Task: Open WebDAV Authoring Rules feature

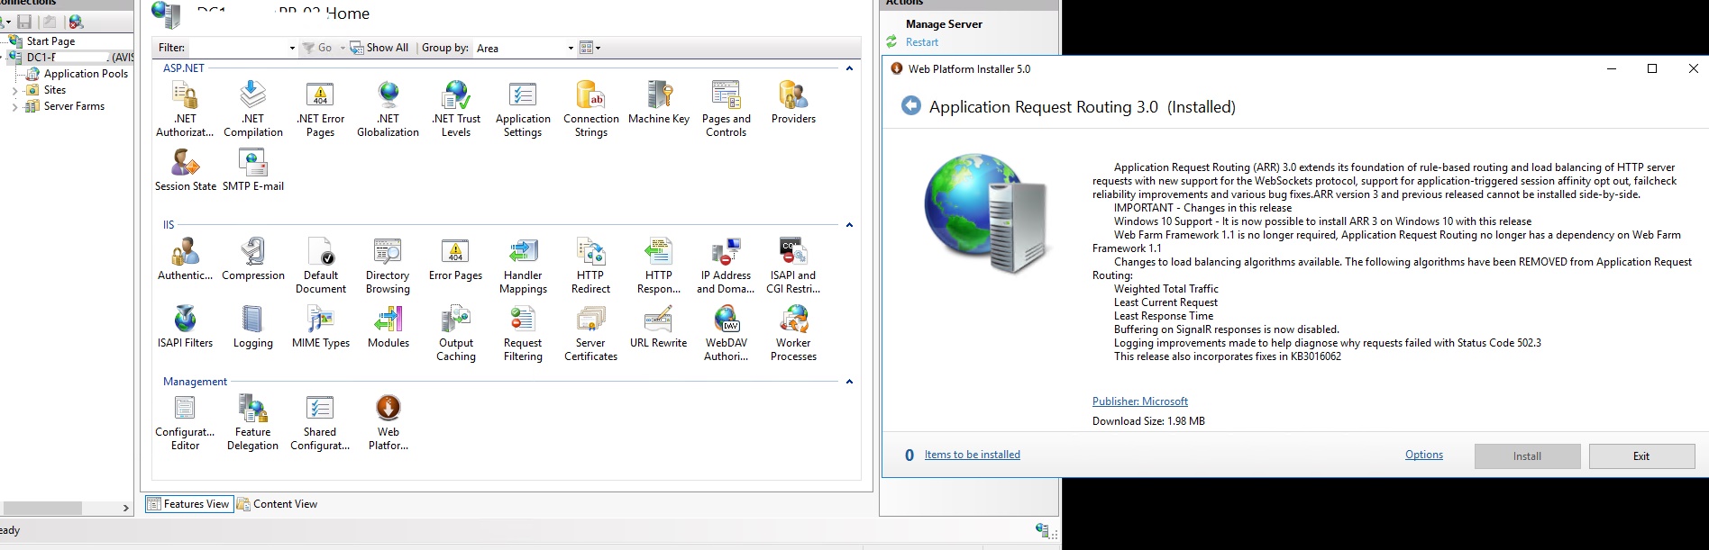Action: (x=726, y=333)
